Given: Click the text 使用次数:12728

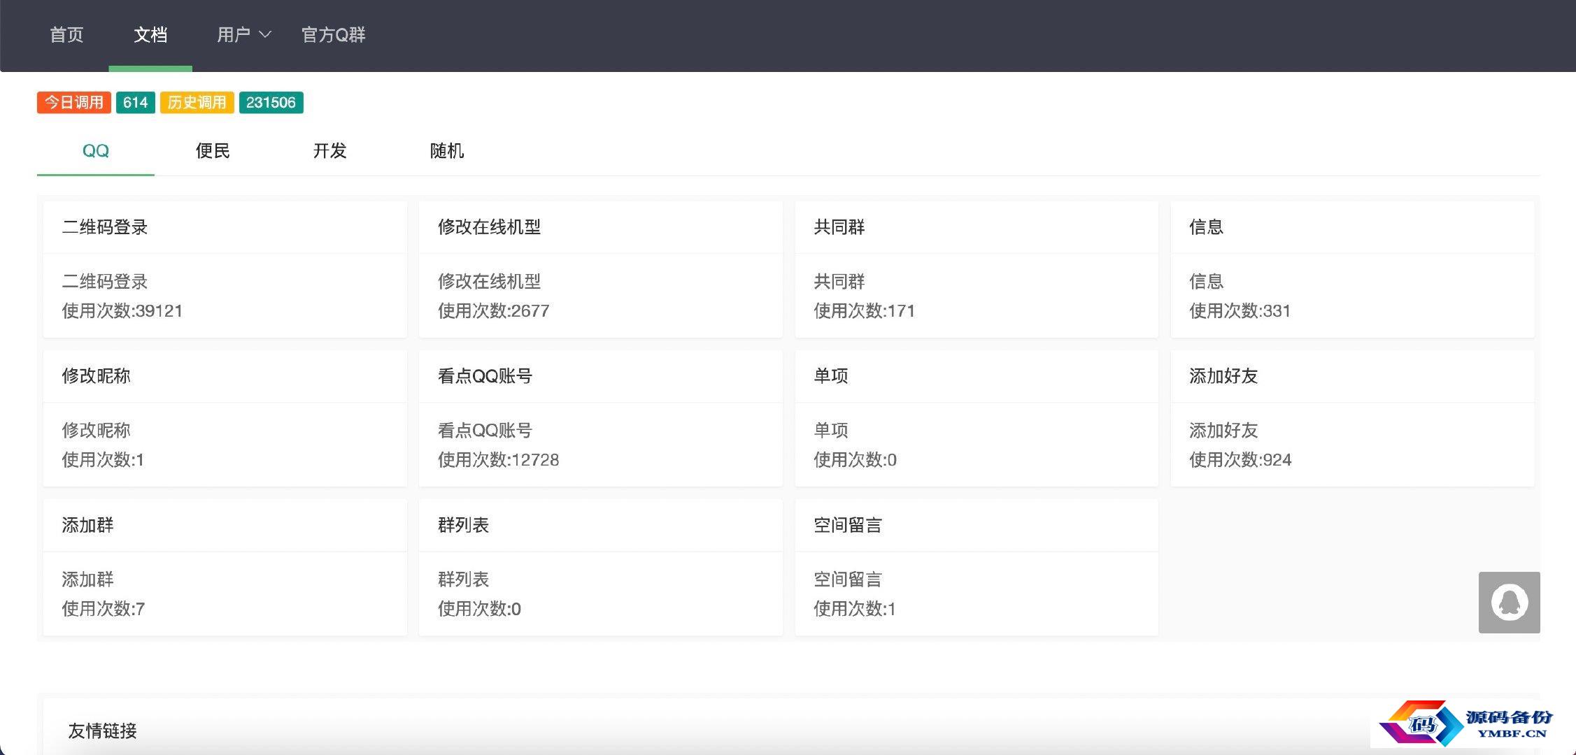Looking at the screenshot, I should [x=499, y=460].
